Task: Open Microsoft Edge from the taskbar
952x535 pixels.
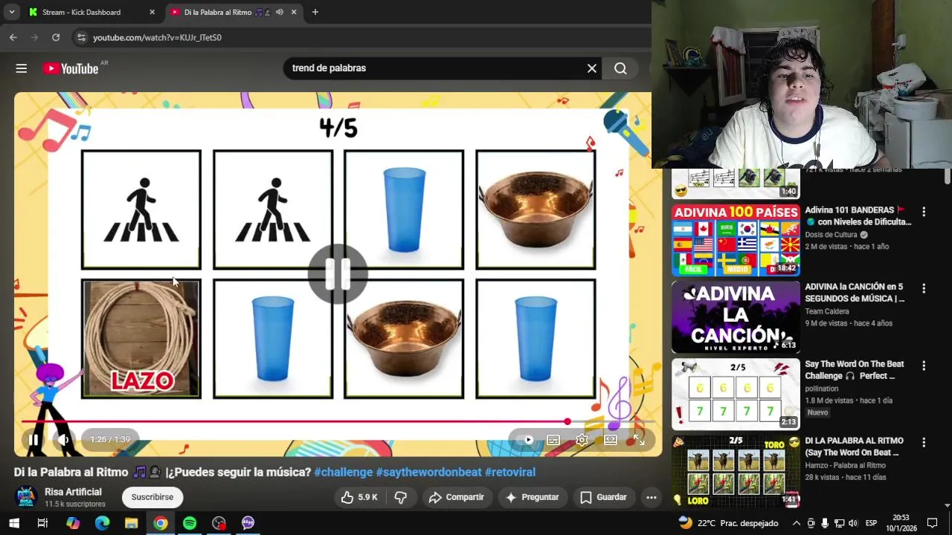Action: pyautogui.click(x=102, y=523)
